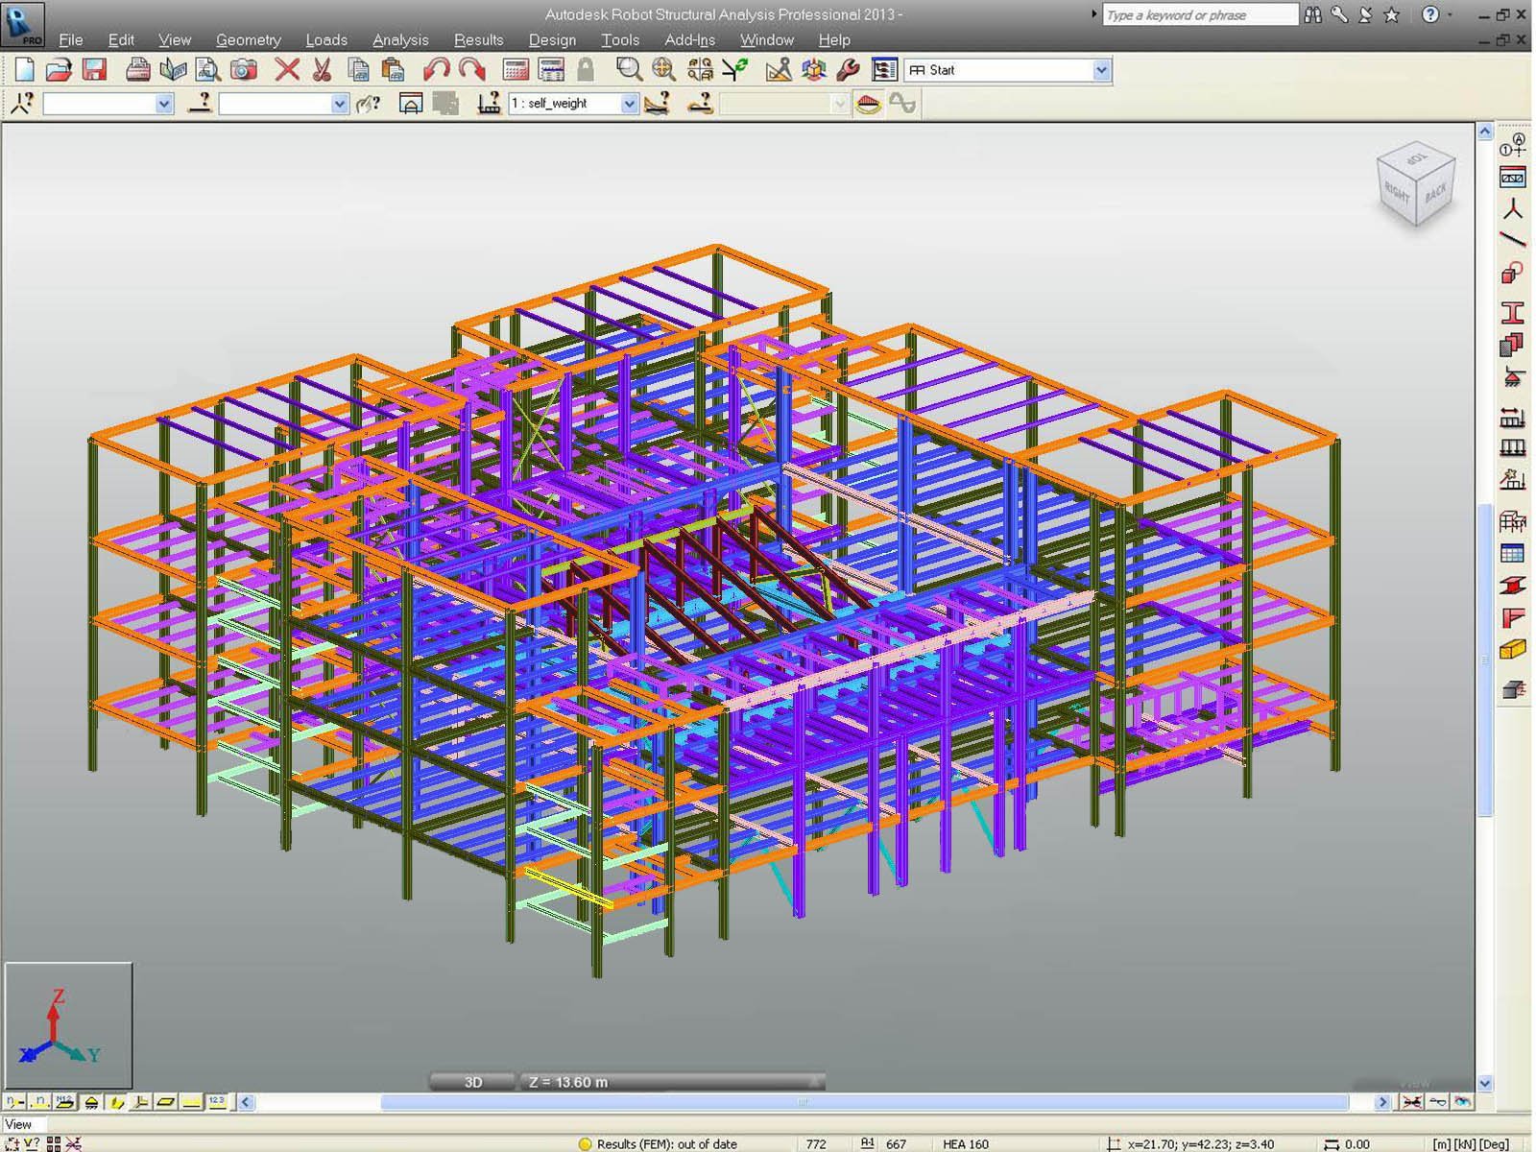The height and width of the screenshot is (1152, 1536).
Task: Click the HEA 160 status bar entry
Action: pos(967,1144)
